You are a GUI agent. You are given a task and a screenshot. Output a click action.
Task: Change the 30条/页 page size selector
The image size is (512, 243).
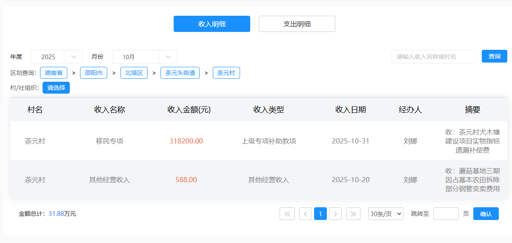click(x=386, y=214)
